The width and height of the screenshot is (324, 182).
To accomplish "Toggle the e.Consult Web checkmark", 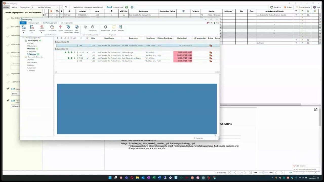I will (8, 82).
